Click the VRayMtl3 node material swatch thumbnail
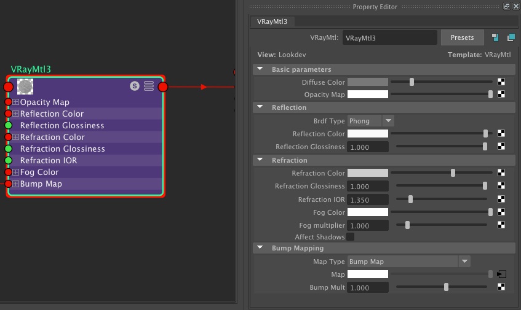Viewport: 521px width, 310px height. (25, 87)
